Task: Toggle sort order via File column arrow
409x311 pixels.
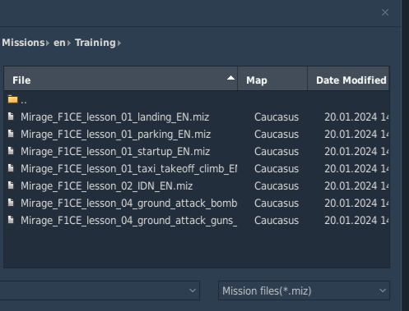Action: coord(230,78)
